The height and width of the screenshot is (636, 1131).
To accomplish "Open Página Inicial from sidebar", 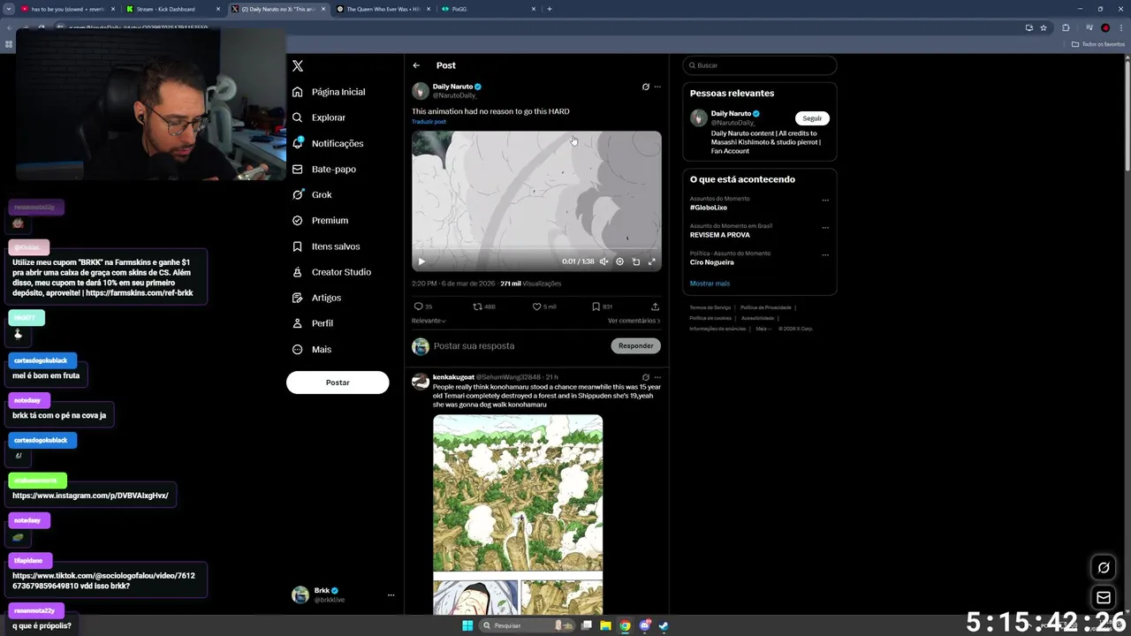I will coord(329,92).
